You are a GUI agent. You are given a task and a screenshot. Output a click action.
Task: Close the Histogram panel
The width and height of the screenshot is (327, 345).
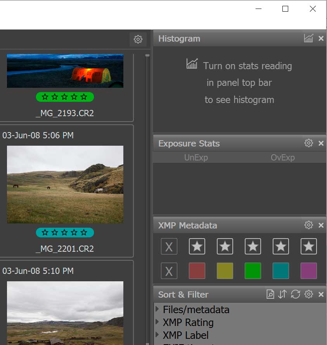[x=321, y=38]
